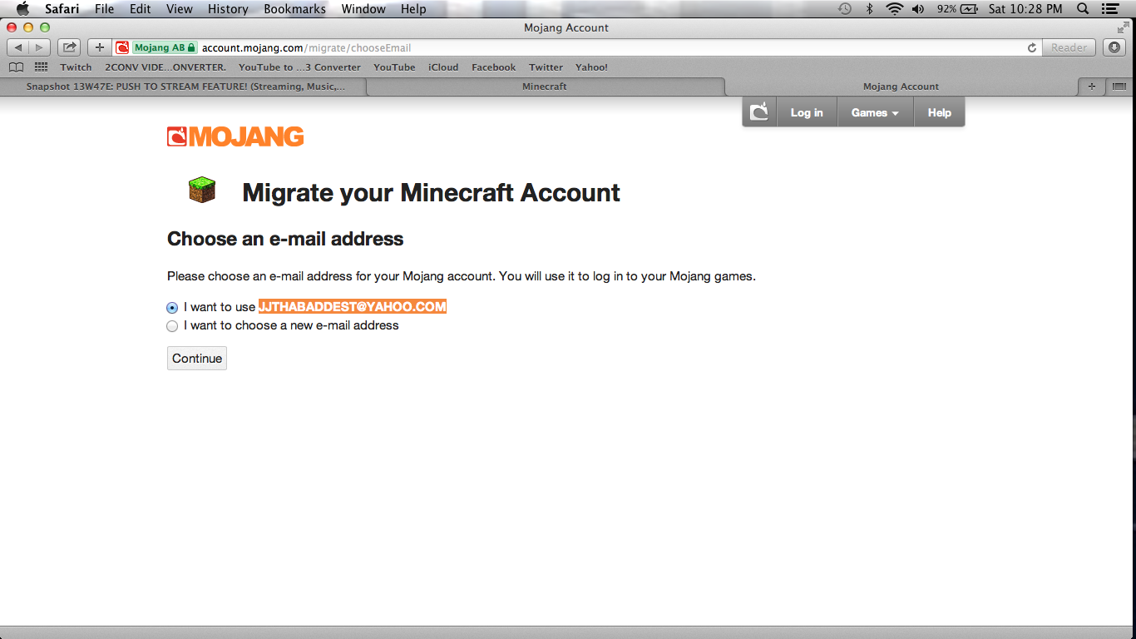Viewport: 1136px width, 639px height.
Task: Open Help in the Mojang navbar
Action: [x=939, y=112]
